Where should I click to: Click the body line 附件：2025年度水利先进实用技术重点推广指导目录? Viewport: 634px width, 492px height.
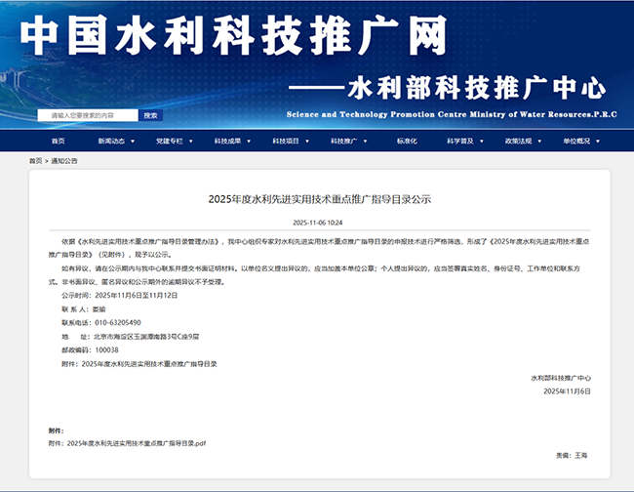(139, 364)
